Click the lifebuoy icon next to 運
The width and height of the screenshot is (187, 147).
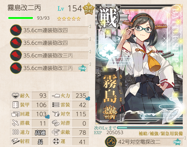(x=56, y=141)
